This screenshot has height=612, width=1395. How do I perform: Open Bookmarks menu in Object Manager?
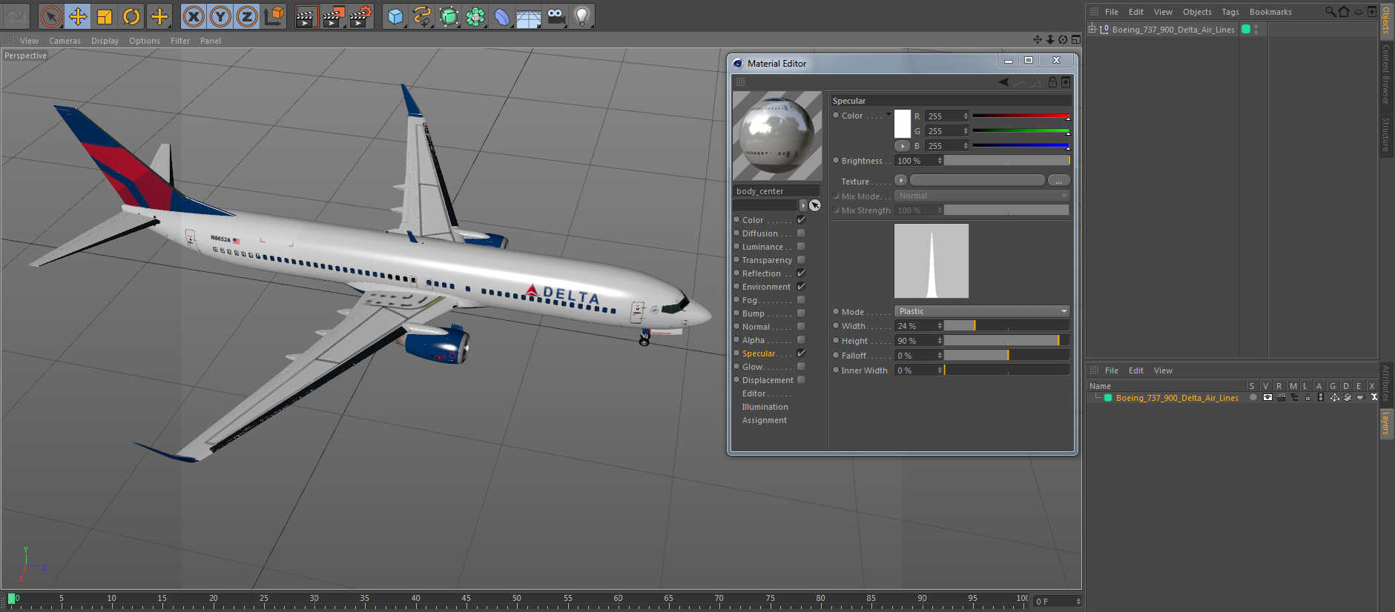(x=1270, y=12)
